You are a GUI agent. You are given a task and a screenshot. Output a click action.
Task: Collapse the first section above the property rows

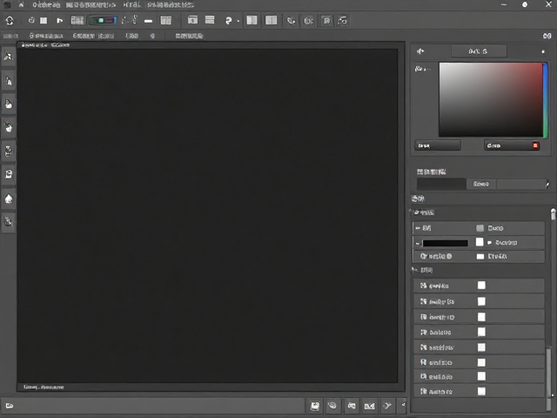coord(416,212)
